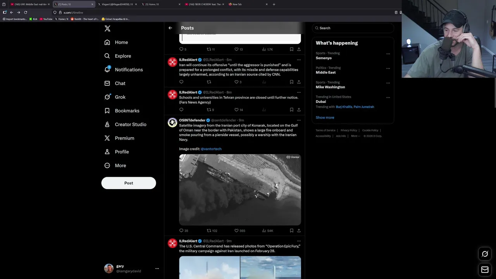Open Konarak satellite image
The height and width of the screenshot is (279, 496).
[x=240, y=190]
